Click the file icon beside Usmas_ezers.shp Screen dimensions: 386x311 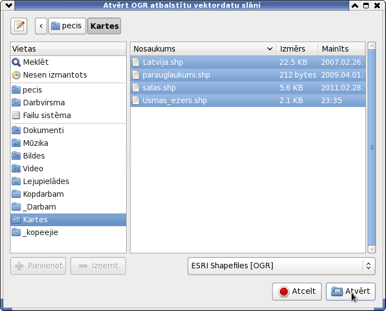tap(136, 100)
